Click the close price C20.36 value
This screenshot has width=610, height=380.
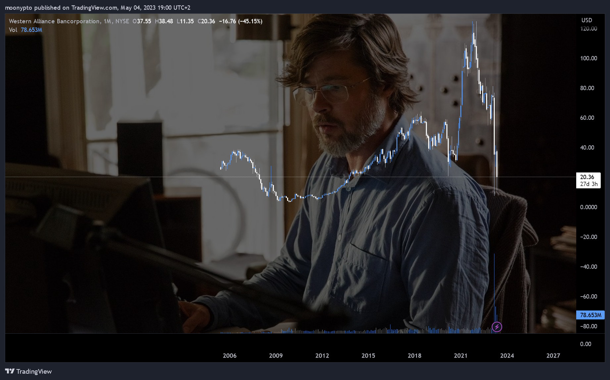[206, 21]
